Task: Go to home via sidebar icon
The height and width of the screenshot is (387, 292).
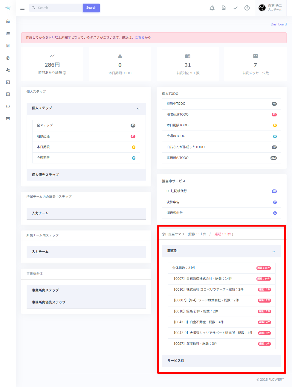Action: [x=8, y=21]
